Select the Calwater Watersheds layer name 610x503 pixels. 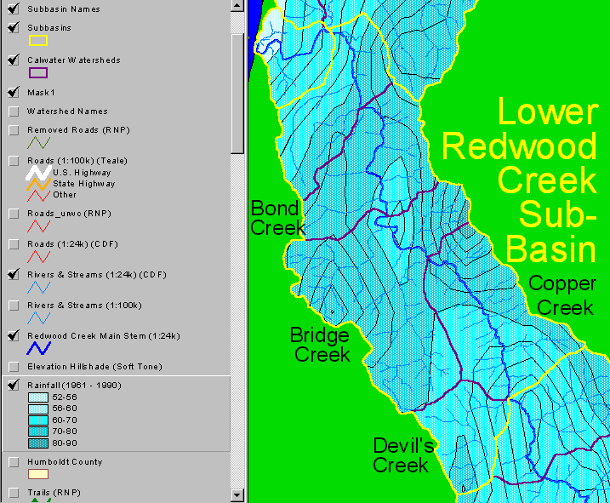click(x=74, y=60)
